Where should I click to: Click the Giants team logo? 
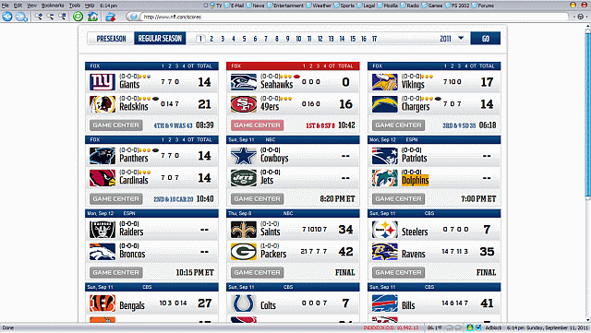pyautogui.click(x=103, y=82)
